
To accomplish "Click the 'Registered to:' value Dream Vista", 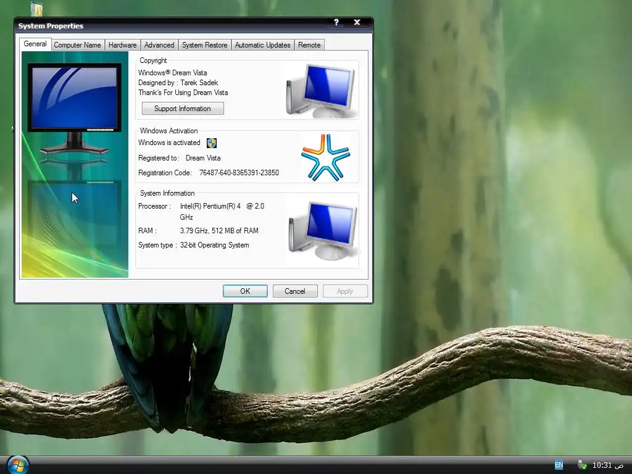I will 203,158.
